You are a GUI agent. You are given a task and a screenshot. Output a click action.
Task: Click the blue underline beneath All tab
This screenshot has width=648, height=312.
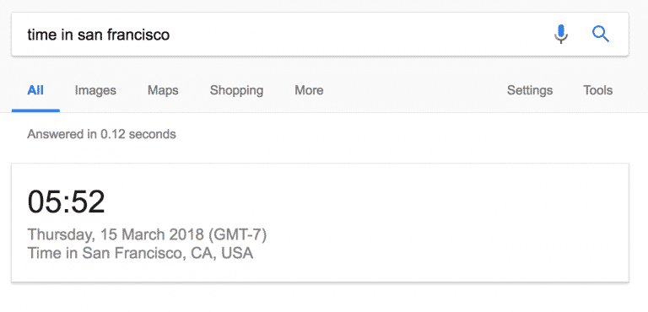tap(35, 110)
